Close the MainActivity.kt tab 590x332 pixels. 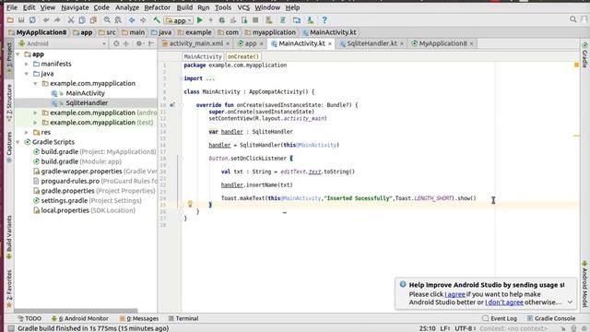coord(330,44)
